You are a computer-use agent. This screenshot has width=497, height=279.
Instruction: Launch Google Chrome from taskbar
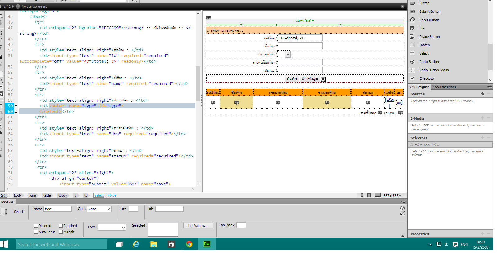point(189,244)
